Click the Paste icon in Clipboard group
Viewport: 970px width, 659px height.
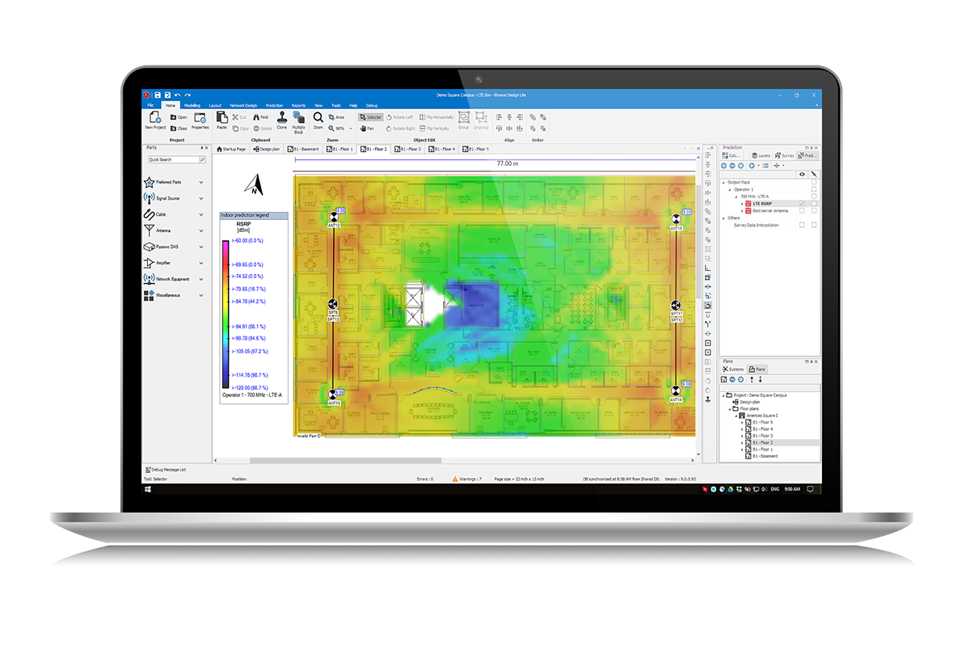[x=221, y=118]
